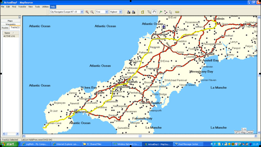The height and width of the screenshot is (147, 261).
Task: Click the wireless network tray icon
Action: (x=216, y=144)
